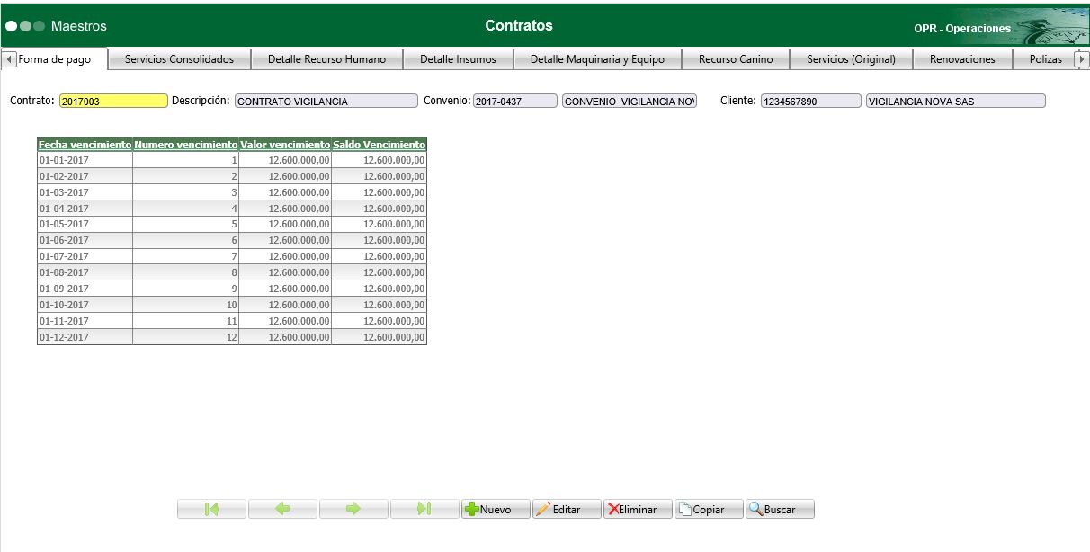Select the row dated 01-05-2017
This screenshot has width=1090, height=552.
click(232, 224)
